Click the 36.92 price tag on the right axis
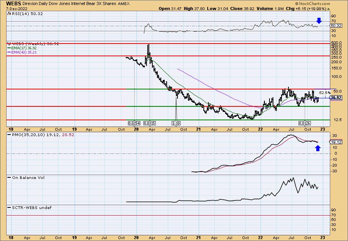The width and height of the screenshot is (348, 241). [x=336, y=98]
